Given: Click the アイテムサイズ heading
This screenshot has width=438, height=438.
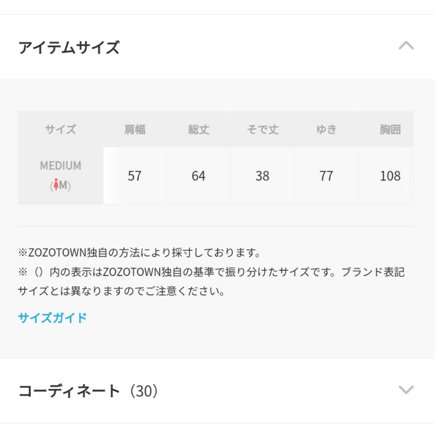Looking at the screenshot, I should coord(69,47).
